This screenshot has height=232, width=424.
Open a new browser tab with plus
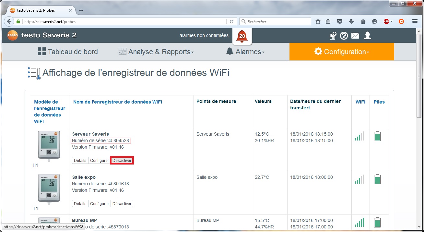81,10
